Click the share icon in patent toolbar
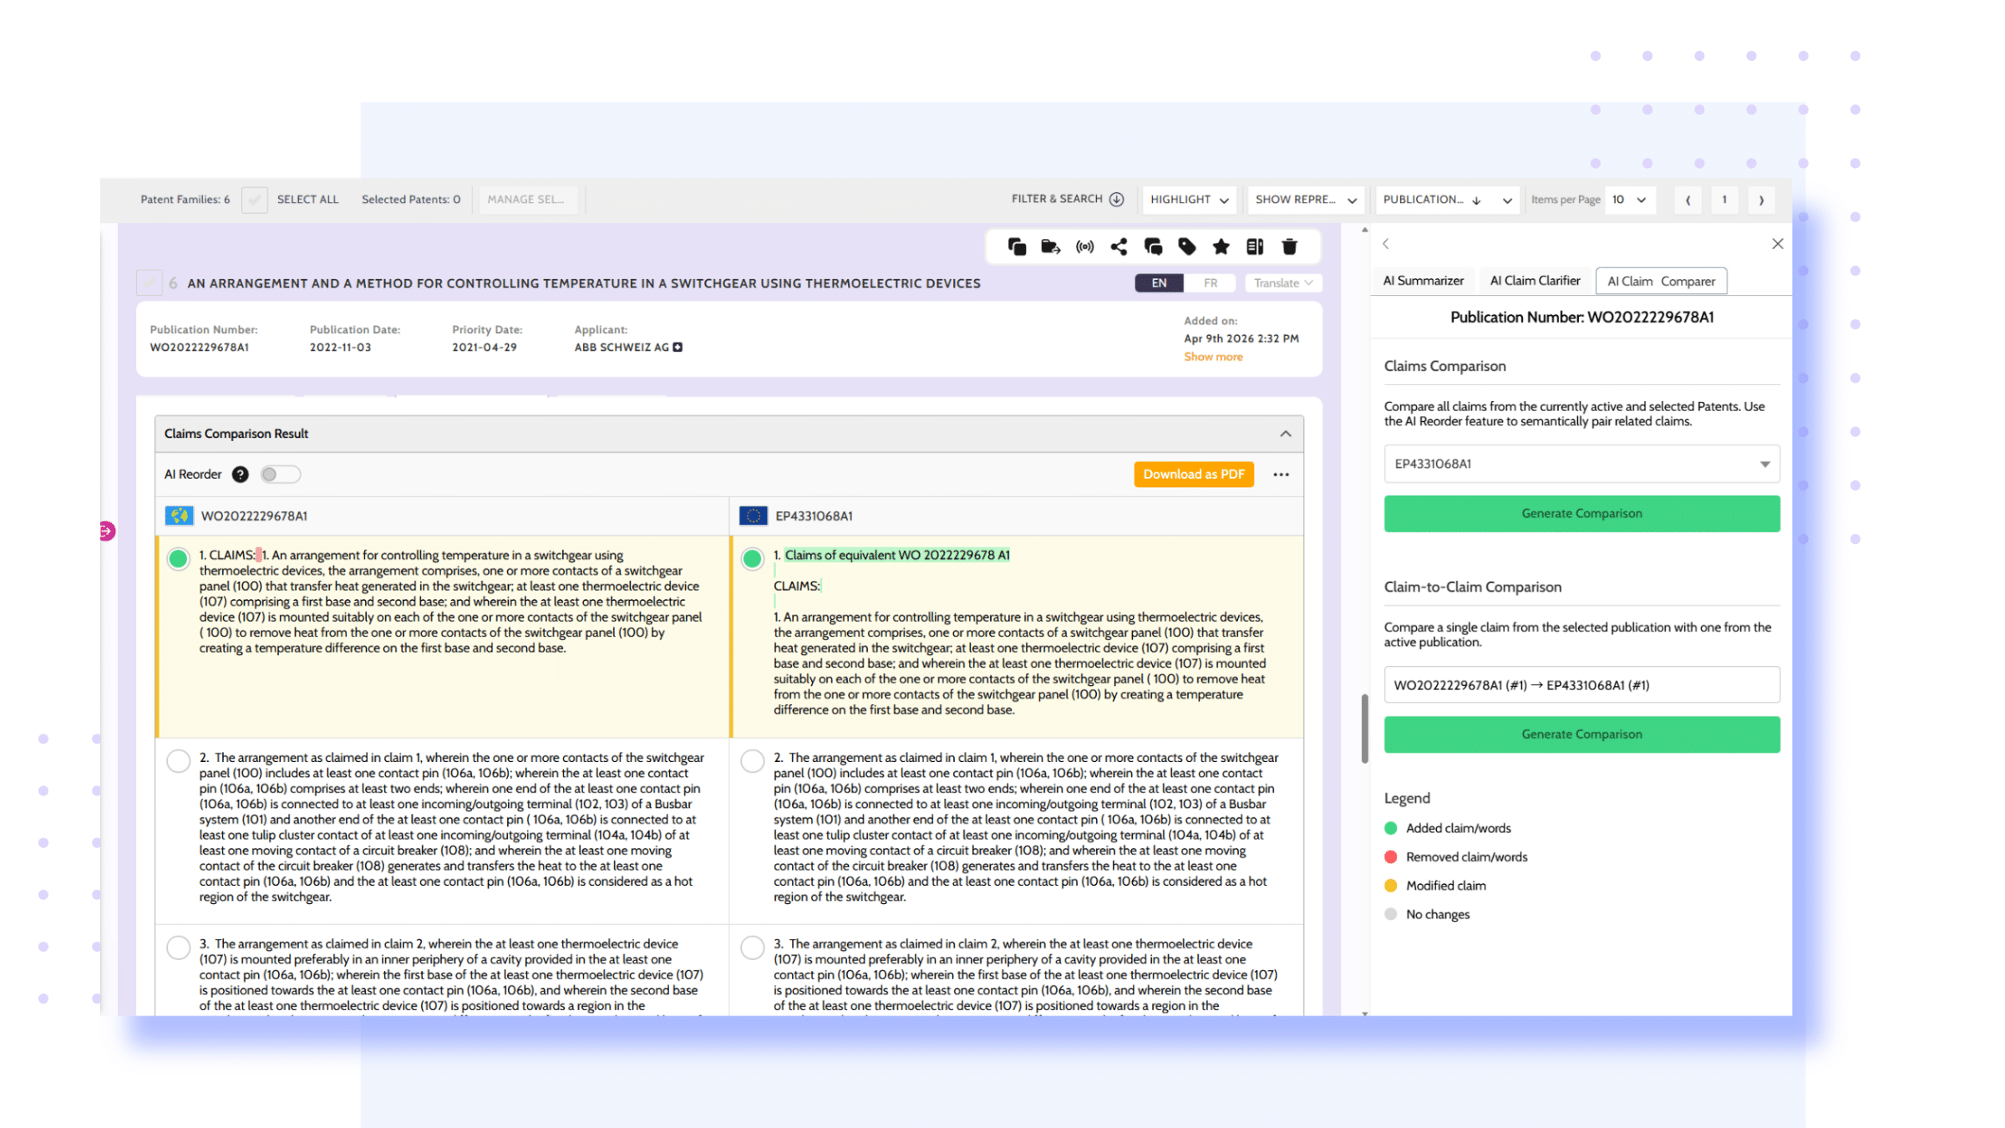Screen dimensions: 2005x1128 tap(1119, 246)
